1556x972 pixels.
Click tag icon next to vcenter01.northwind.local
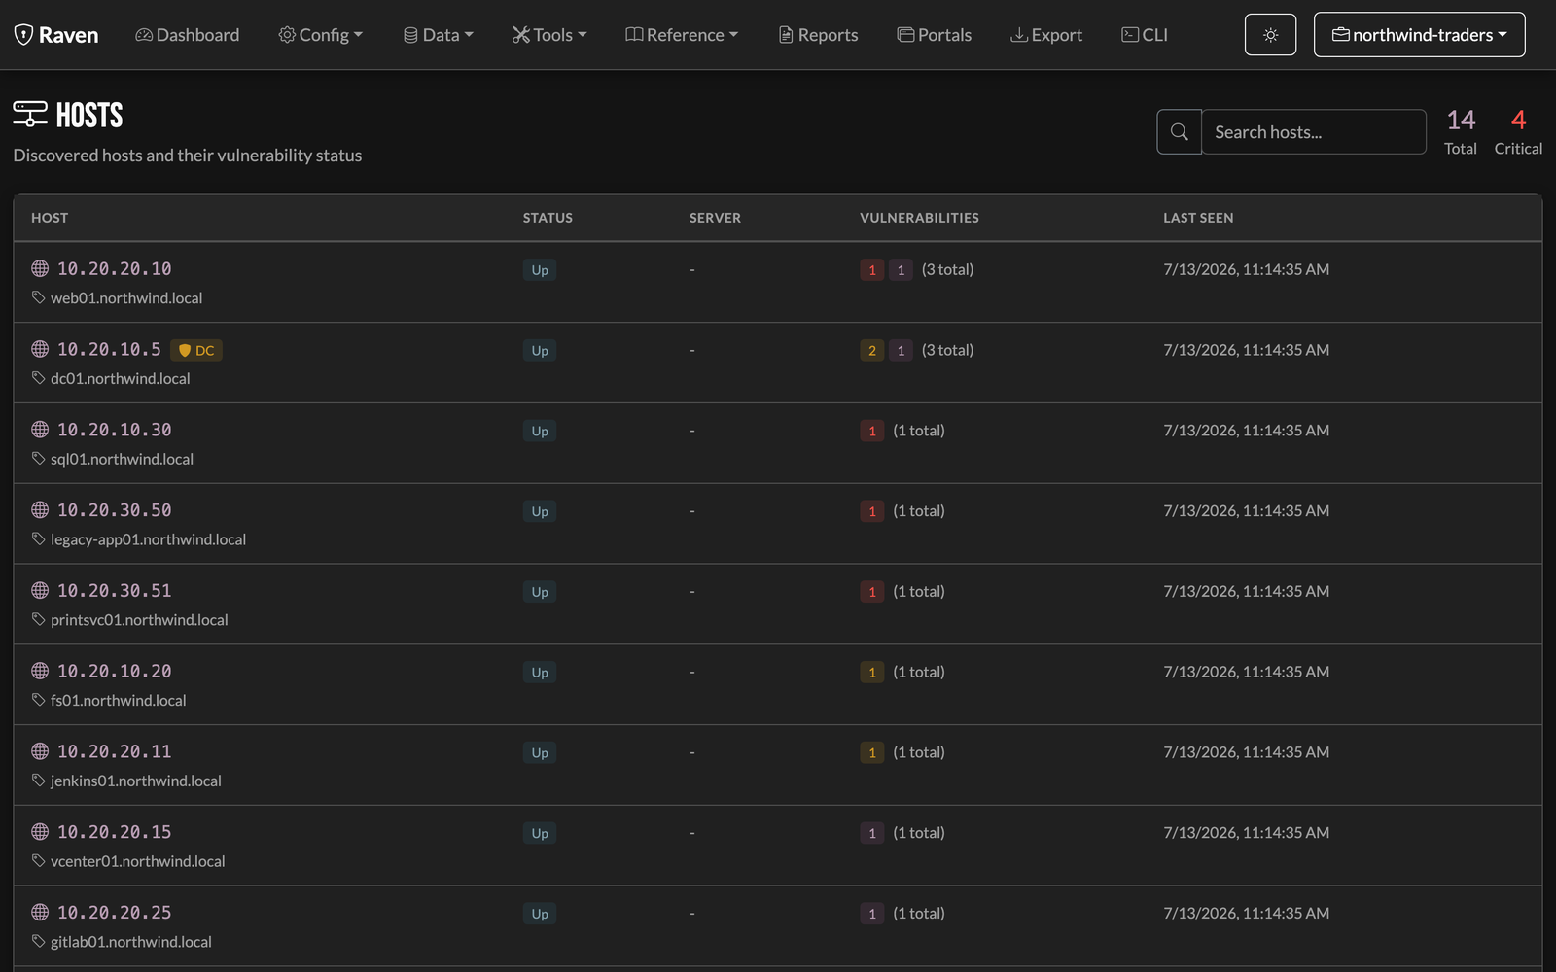point(39,861)
